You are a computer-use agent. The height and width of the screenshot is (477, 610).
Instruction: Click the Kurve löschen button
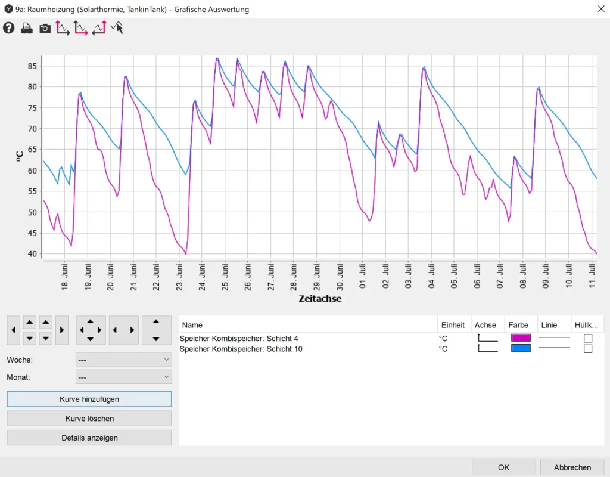click(x=89, y=419)
